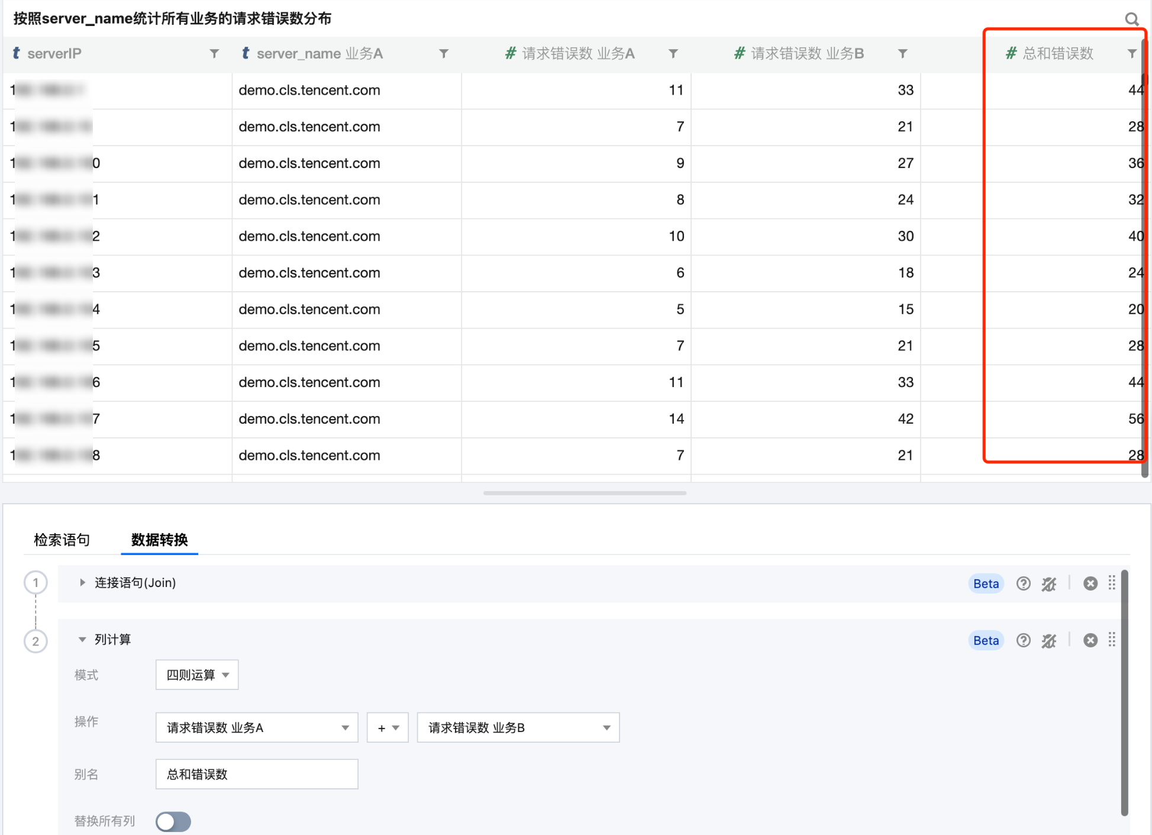Click the 总和错误数 alias input field
1152x835 pixels.
[x=257, y=774]
